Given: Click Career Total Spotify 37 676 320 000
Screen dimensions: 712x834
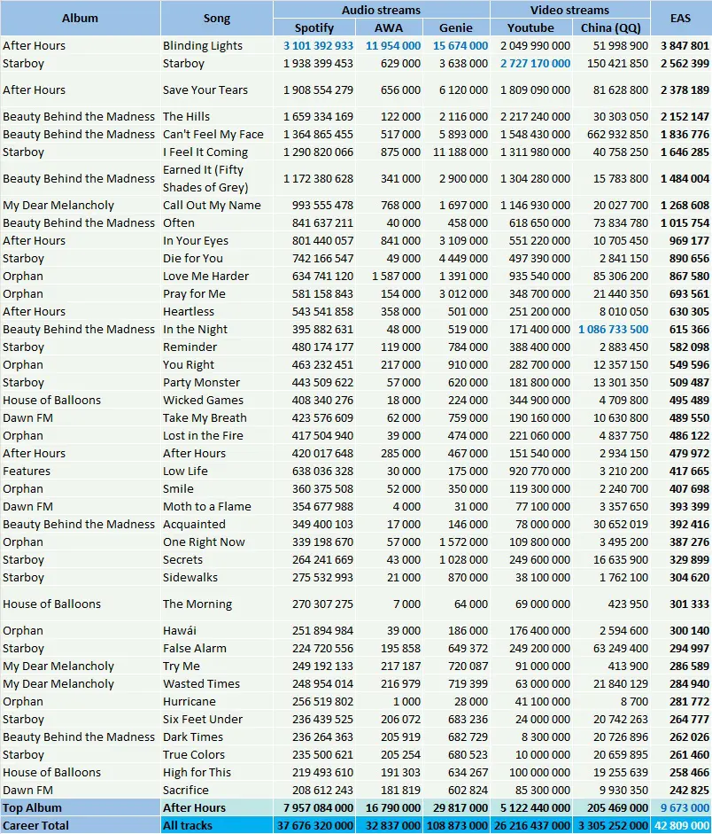Looking at the screenshot, I should click(x=315, y=825).
